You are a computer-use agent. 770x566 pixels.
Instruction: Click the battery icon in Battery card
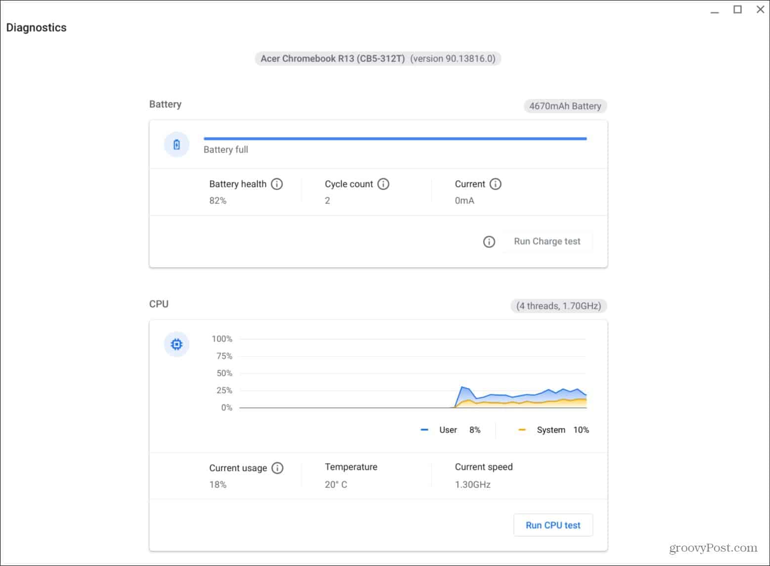(177, 144)
